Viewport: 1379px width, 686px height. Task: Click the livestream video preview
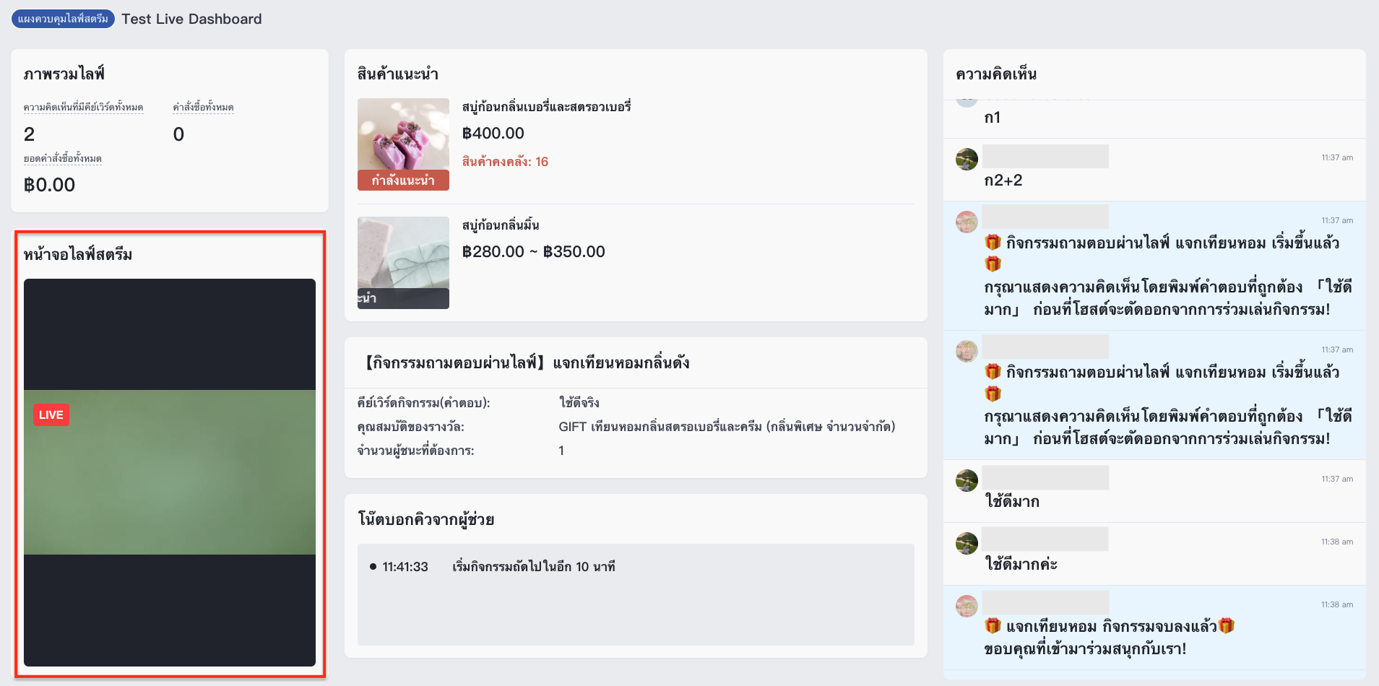pyautogui.click(x=170, y=472)
